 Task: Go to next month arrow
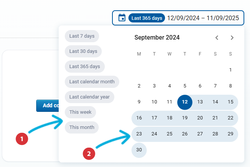click(232, 38)
